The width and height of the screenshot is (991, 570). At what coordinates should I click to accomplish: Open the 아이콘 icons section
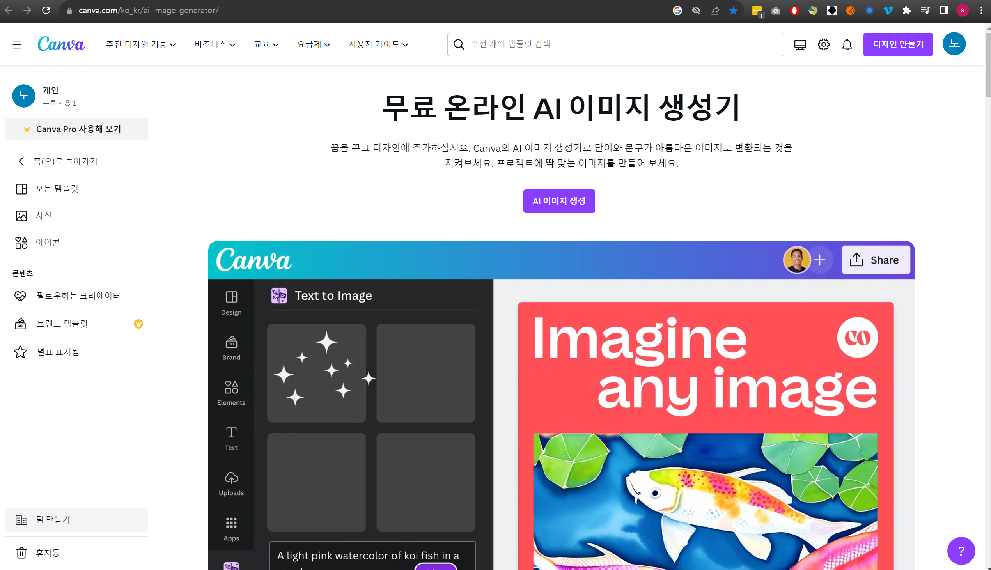pyautogui.click(x=47, y=243)
